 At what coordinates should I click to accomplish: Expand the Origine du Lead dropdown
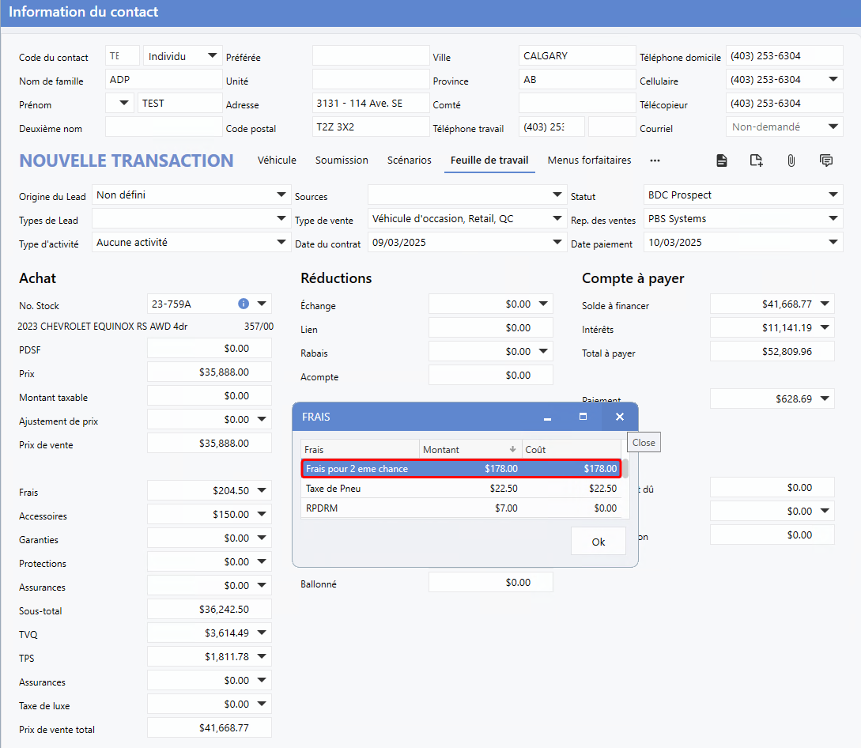281,195
